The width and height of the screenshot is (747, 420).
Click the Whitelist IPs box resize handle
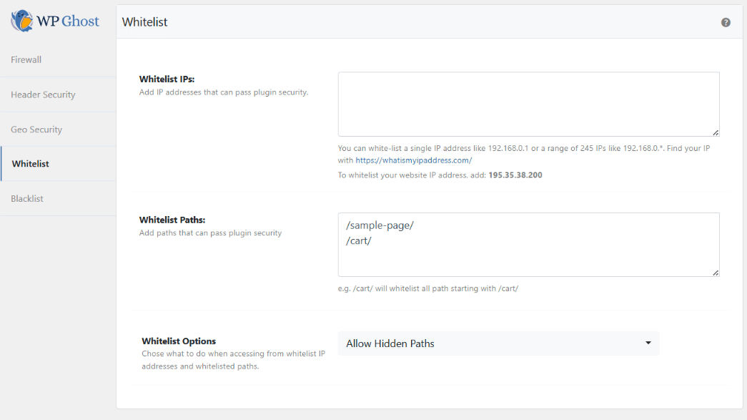pos(716,132)
